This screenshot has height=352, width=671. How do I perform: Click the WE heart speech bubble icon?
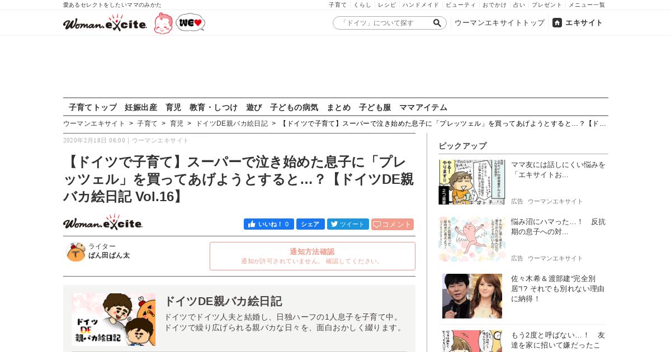click(190, 22)
